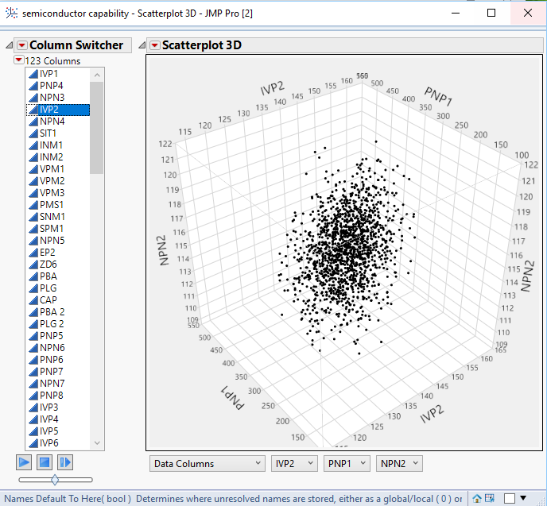This screenshot has height=506, width=547.
Task: Open the data table icon in status bar
Action: point(490,498)
